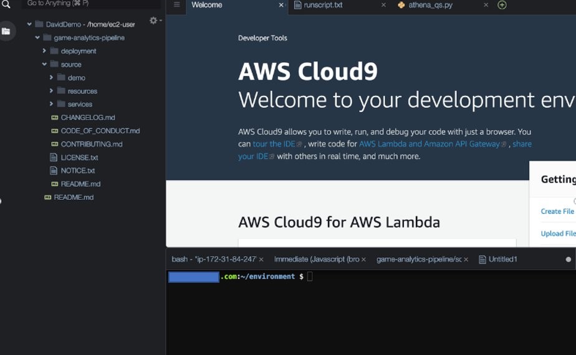Expand the deployment folder
576x355 pixels.
(44, 50)
